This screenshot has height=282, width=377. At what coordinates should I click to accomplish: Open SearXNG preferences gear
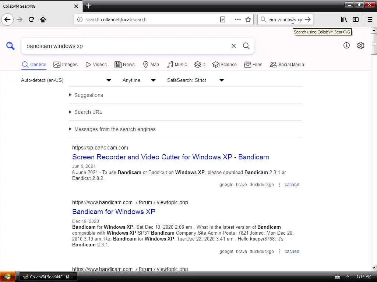360,45
